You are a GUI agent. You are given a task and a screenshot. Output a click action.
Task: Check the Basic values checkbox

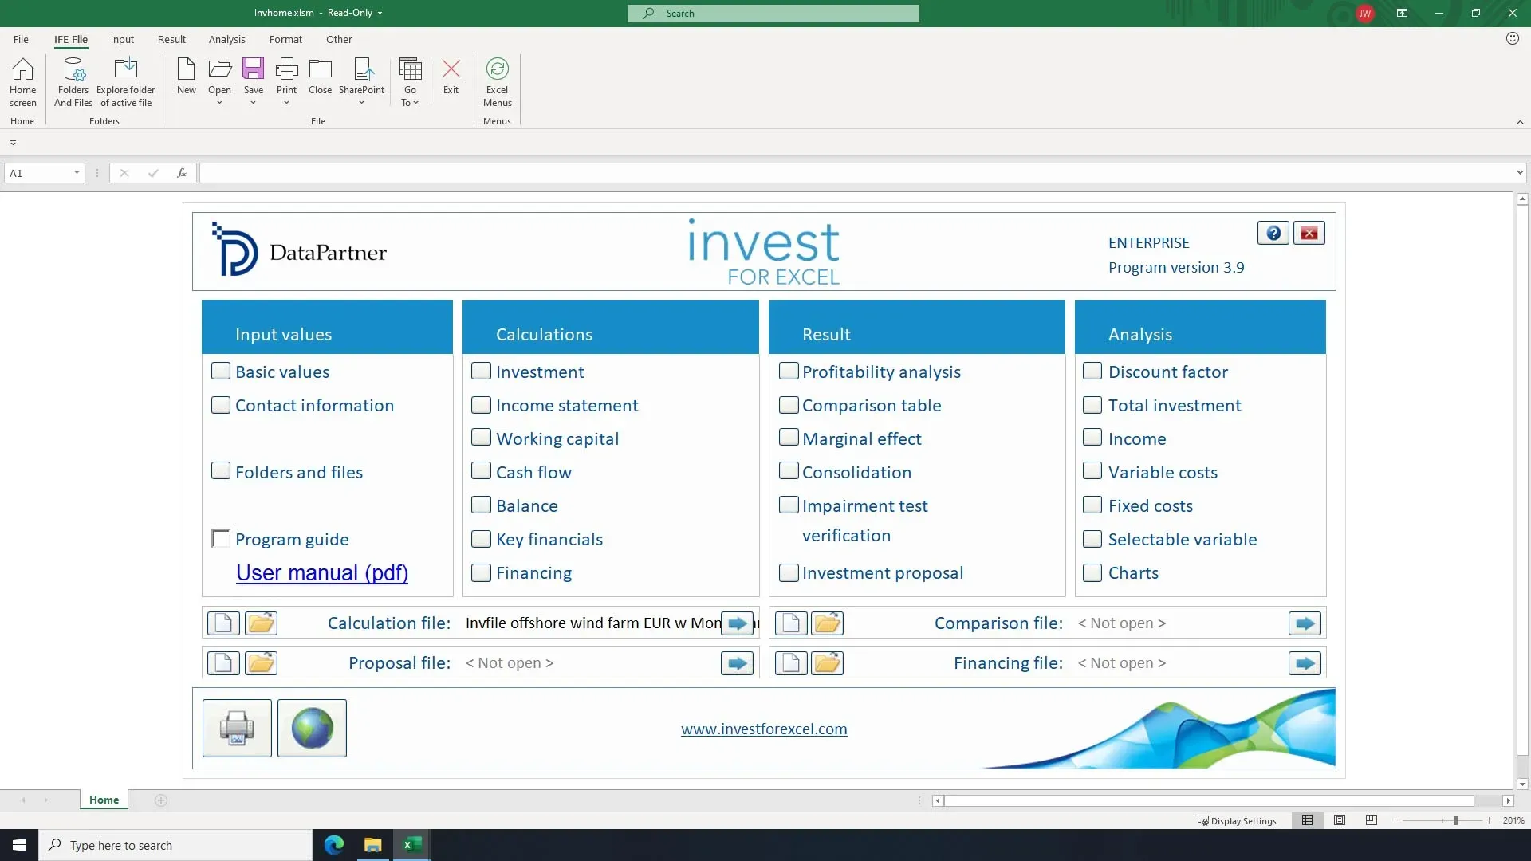click(x=221, y=372)
